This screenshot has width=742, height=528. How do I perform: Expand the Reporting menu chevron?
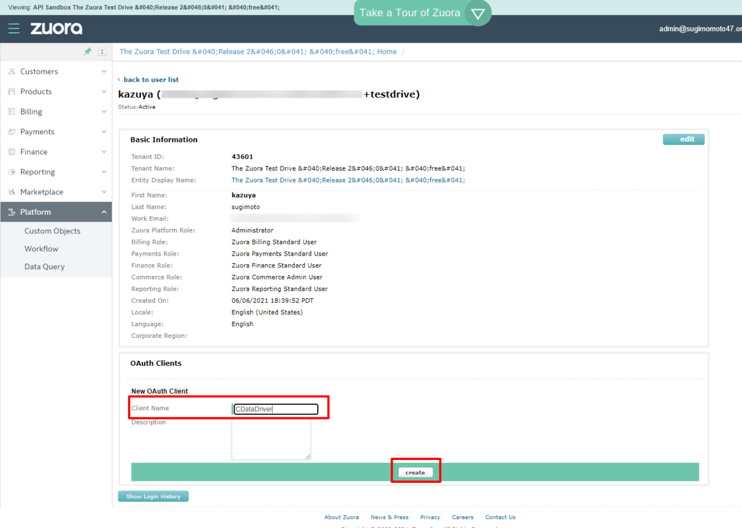(x=104, y=172)
